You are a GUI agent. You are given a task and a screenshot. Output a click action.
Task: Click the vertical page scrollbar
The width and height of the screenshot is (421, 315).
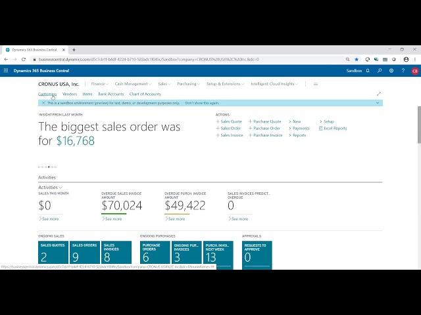[419, 125]
